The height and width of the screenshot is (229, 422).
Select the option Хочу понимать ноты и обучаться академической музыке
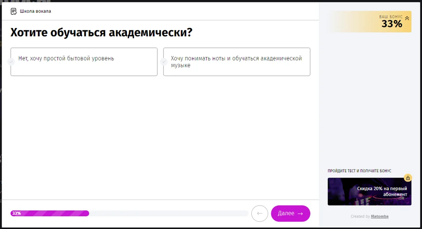237,62
